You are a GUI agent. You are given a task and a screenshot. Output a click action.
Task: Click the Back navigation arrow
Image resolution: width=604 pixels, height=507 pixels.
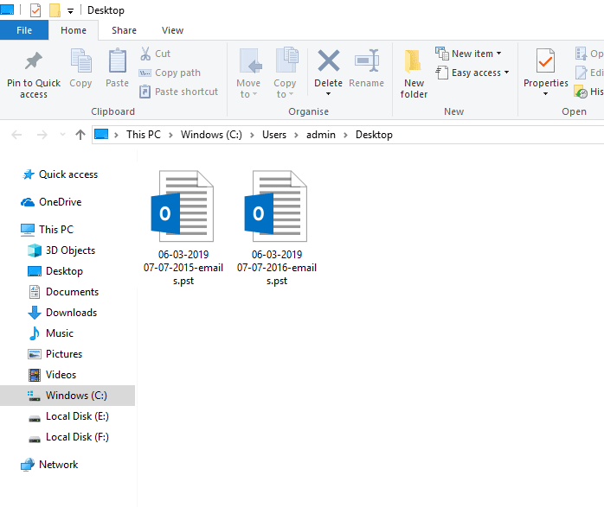click(16, 135)
